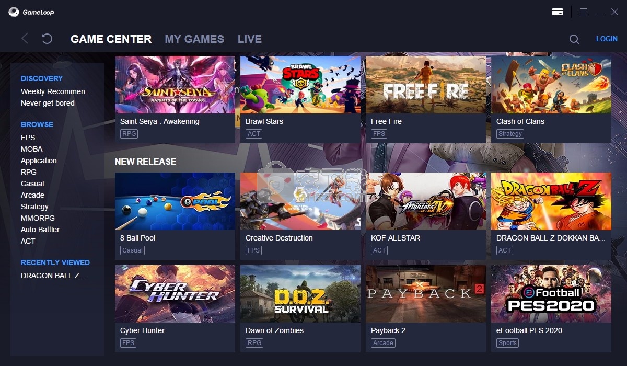Screen dimensions: 627x366
Task: Open the eFootball PES 2020 thumbnail
Action: pyautogui.click(x=551, y=294)
